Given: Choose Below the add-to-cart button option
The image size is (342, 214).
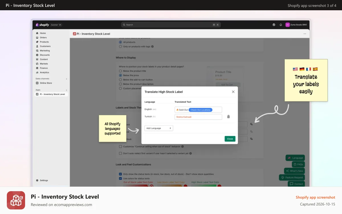Looking at the screenshot, I should point(120,80).
